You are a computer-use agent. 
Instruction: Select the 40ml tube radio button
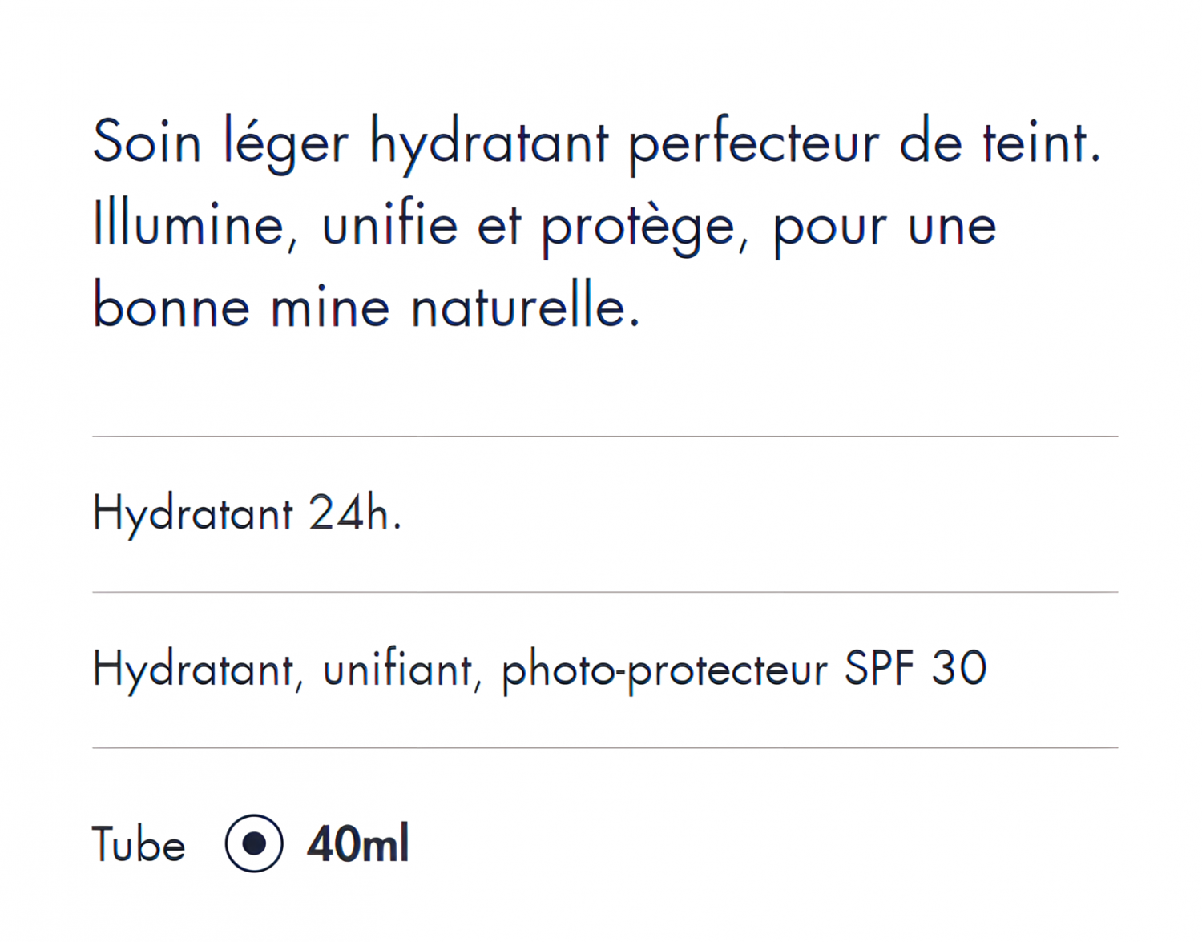(254, 843)
